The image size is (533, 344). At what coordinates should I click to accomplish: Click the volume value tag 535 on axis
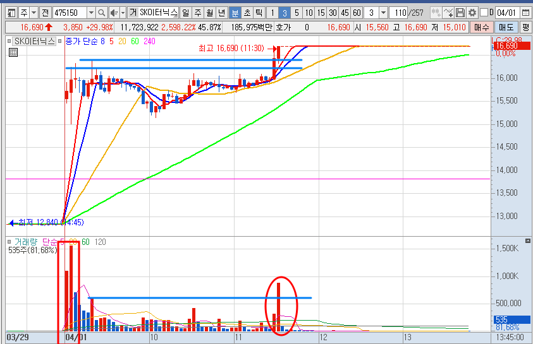coord(512,319)
